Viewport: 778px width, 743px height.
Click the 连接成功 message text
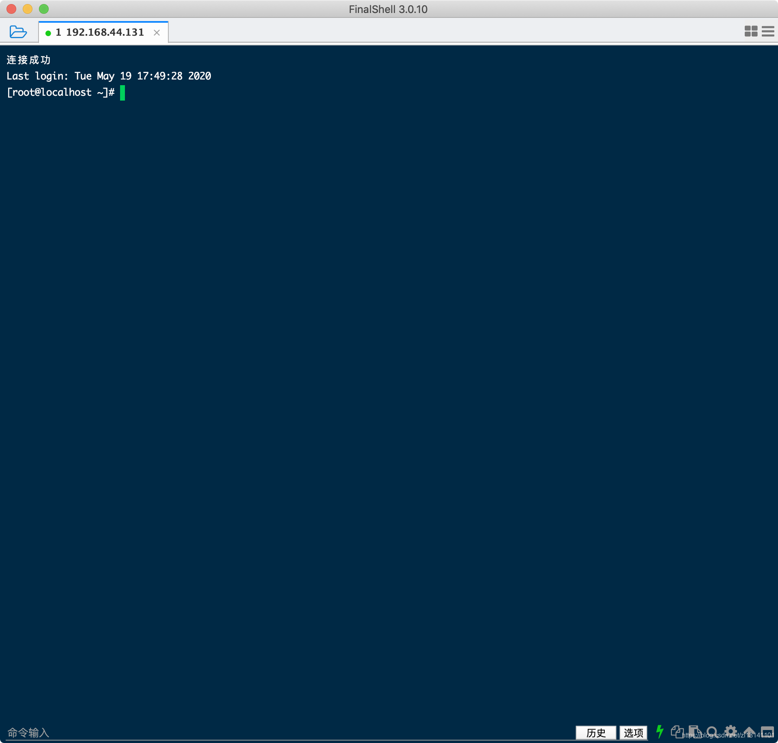pos(29,60)
